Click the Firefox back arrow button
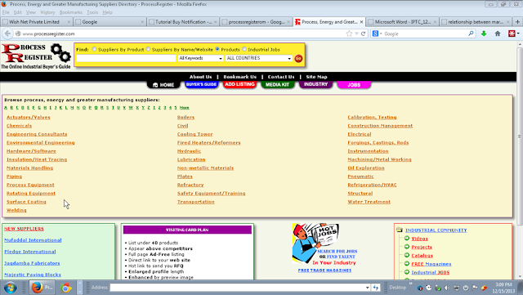523x295 pixels. (x=8, y=34)
